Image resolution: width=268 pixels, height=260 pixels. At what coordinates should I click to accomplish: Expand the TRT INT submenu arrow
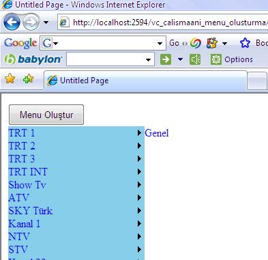(139, 172)
